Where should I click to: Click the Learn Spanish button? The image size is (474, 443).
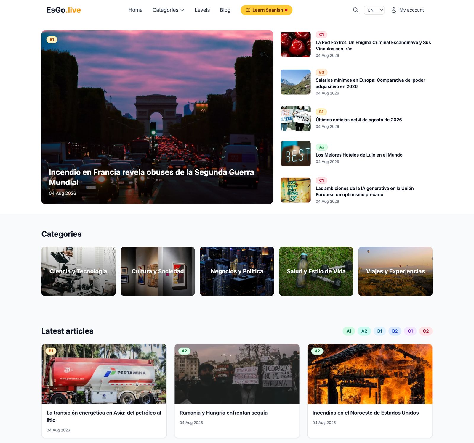pyautogui.click(x=266, y=10)
